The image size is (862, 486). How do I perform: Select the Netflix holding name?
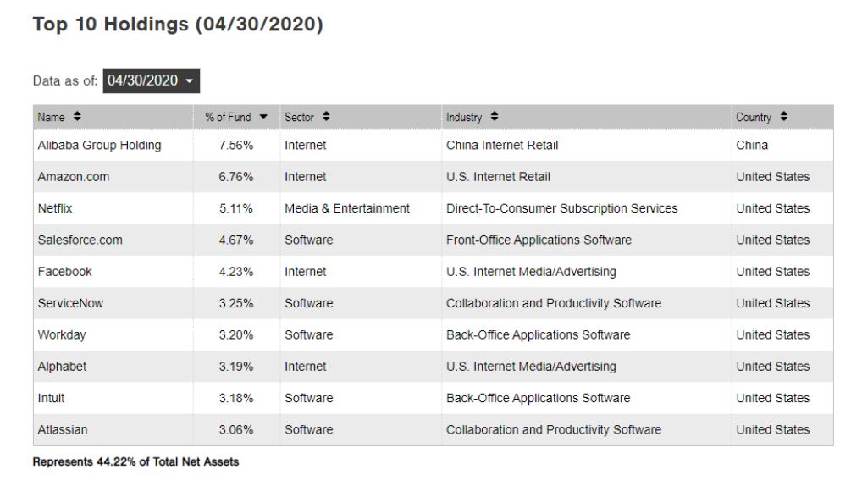click(55, 208)
